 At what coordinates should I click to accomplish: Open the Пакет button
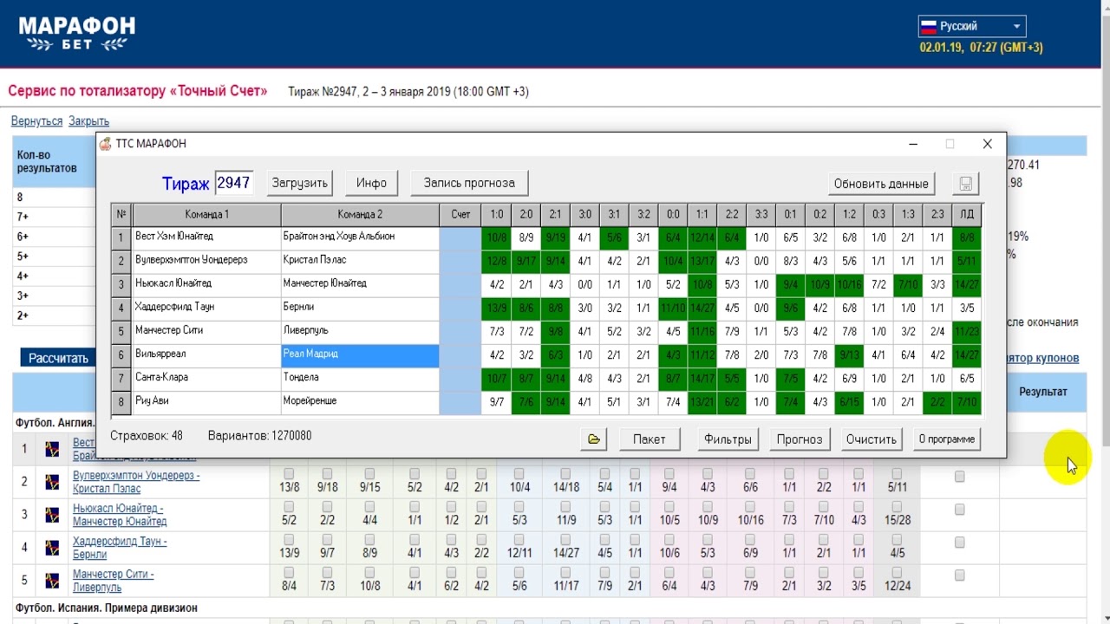coord(649,439)
